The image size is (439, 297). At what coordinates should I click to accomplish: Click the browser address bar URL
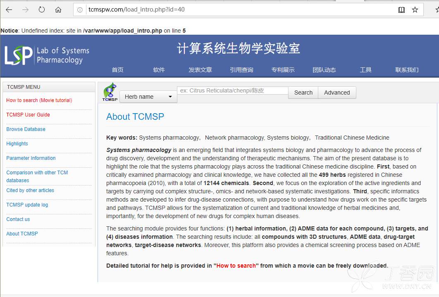[x=136, y=10]
